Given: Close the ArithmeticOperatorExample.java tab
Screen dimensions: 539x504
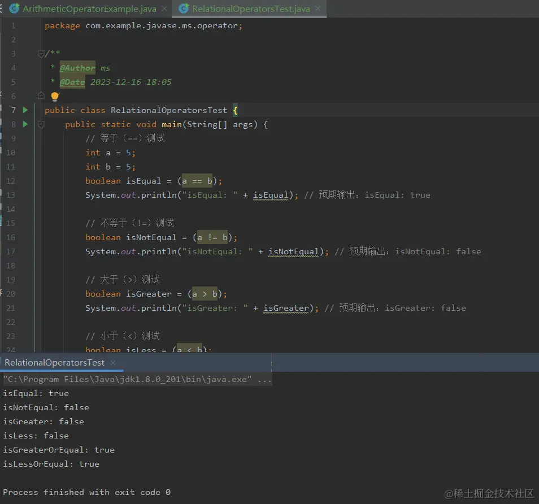Looking at the screenshot, I should coord(164,8).
